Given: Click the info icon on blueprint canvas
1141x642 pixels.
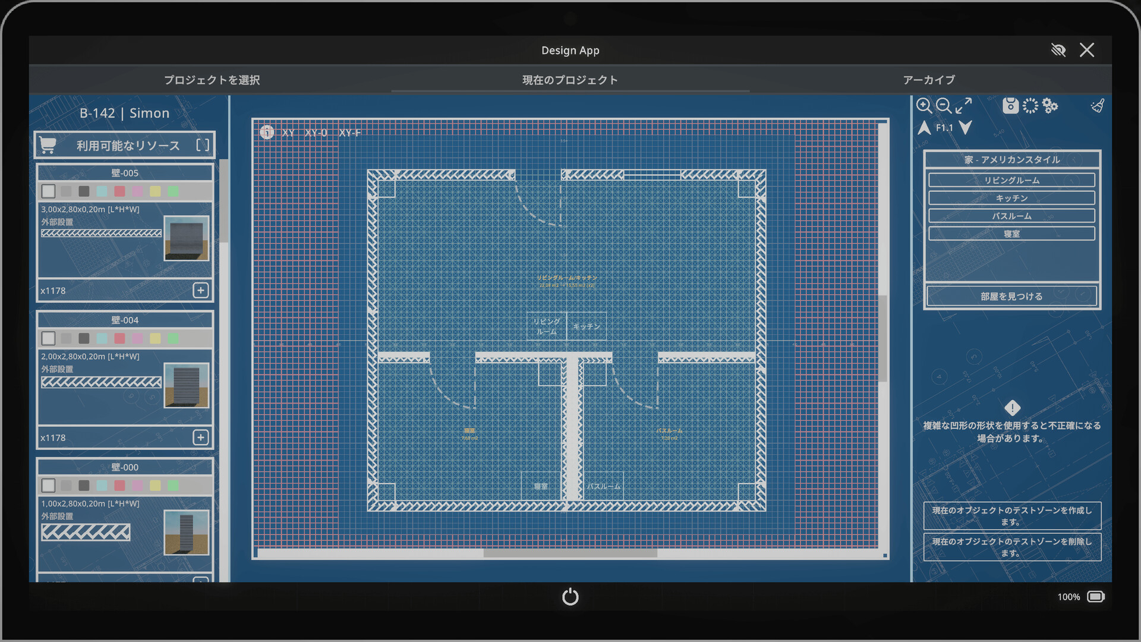Looking at the screenshot, I should (267, 132).
